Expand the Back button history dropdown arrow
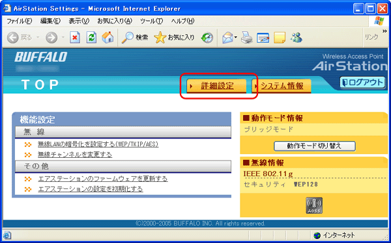 (38, 38)
